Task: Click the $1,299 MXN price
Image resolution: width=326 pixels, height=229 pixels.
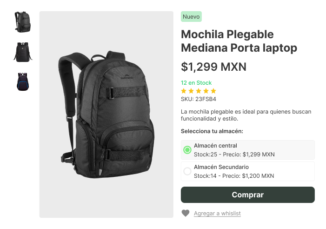Action: [213, 67]
